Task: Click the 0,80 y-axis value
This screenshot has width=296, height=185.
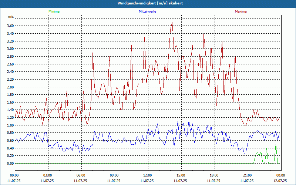Action: coord(10,133)
